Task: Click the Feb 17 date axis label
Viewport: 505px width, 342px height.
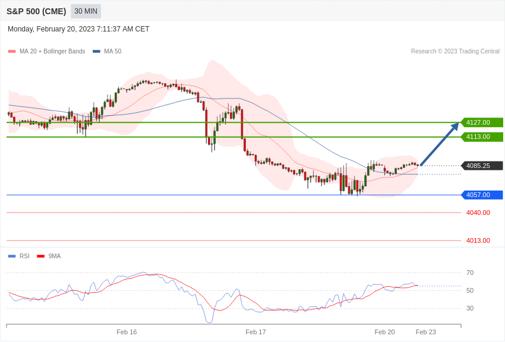Action: [x=255, y=332]
